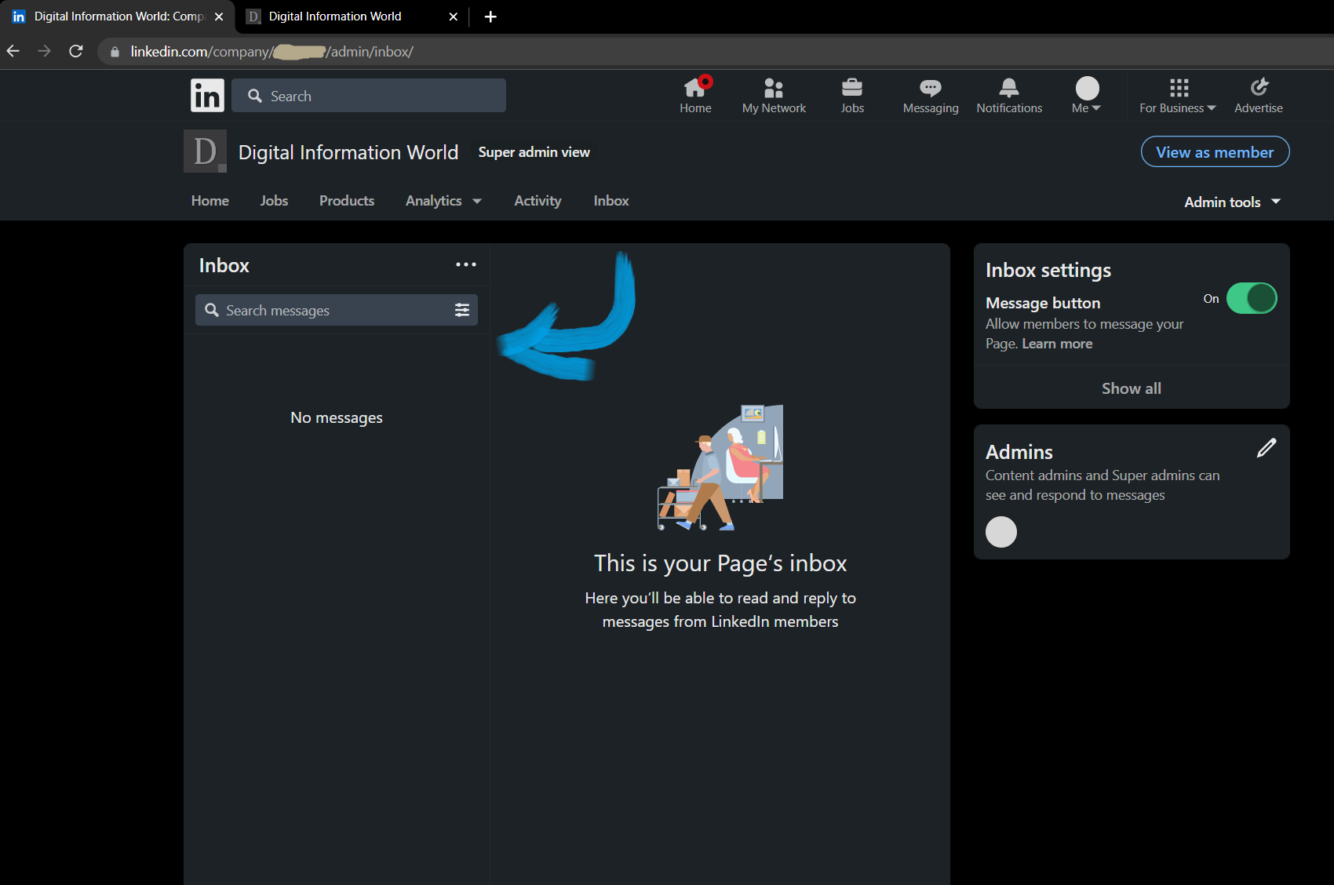Click 'This is your Page's inbox' heading
The width and height of the screenshot is (1334, 885).
pyautogui.click(x=720, y=563)
